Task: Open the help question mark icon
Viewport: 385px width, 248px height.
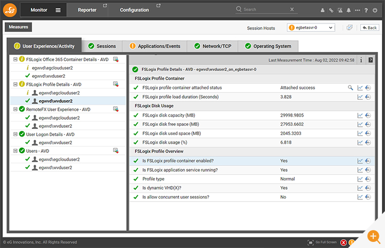Action: click(x=366, y=10)
